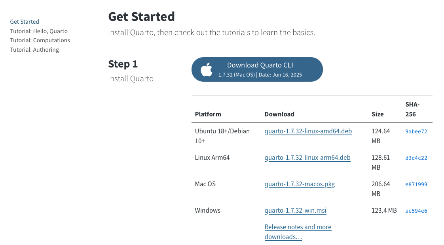This screenshot has width=444, height=245.
Task: Download the quarto-1.7.32-macos.pkg installer
Action: coord(300,184)
